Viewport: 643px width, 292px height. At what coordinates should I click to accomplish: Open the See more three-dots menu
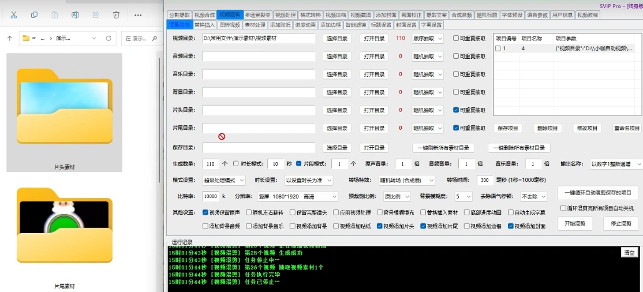pyautogui.click(x=138, y=14)
